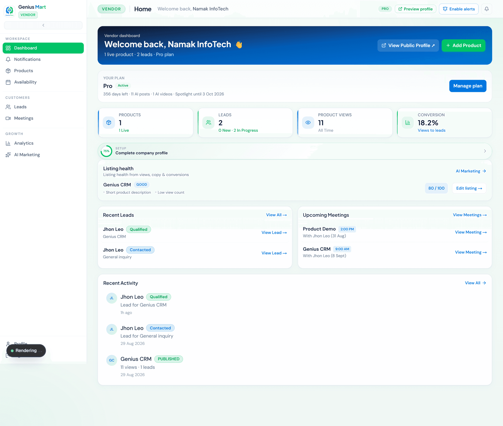The image size is (503, 426).
Task: Click the Manage plan button
Action: (468, 86)
